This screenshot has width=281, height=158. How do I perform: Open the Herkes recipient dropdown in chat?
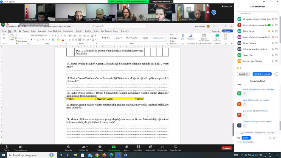tap(246, 138)
